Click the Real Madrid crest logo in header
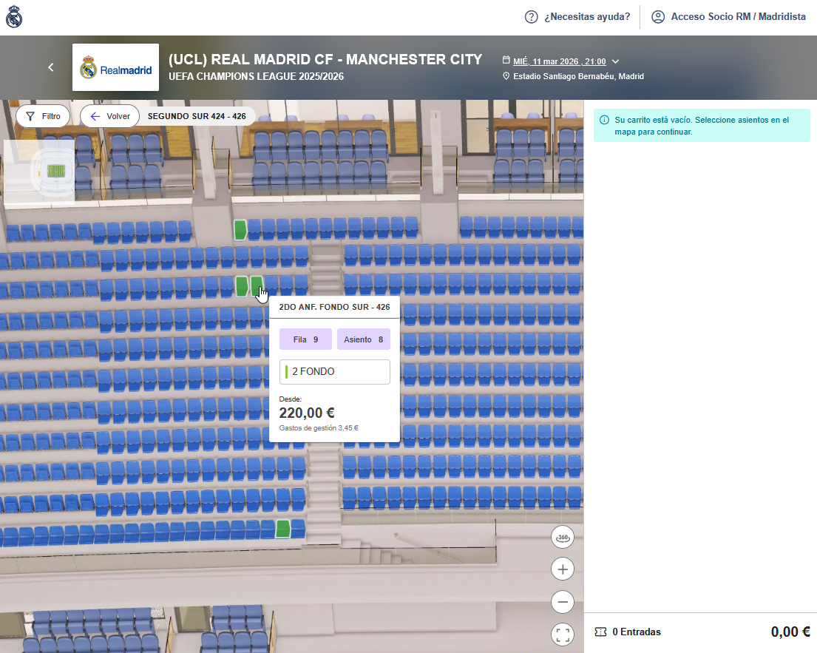This screenshot has height=653, width=817. (15, 17)
